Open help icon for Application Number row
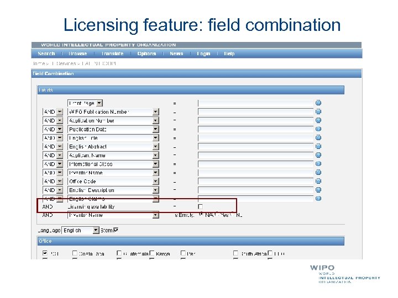Screen dimensions: 398x298 pyautogui.click(x=318, y=120)
